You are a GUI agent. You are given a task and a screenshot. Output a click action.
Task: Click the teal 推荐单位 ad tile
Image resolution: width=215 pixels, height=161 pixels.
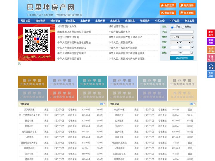[92, 82]
